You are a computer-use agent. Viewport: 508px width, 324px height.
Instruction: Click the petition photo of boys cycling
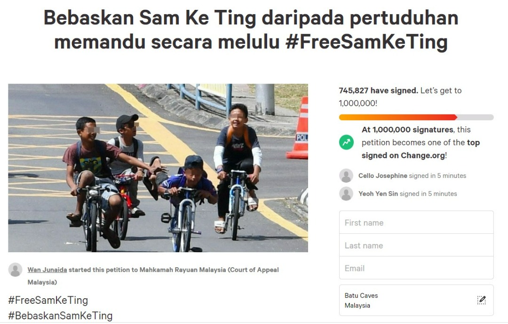(158, 168)
